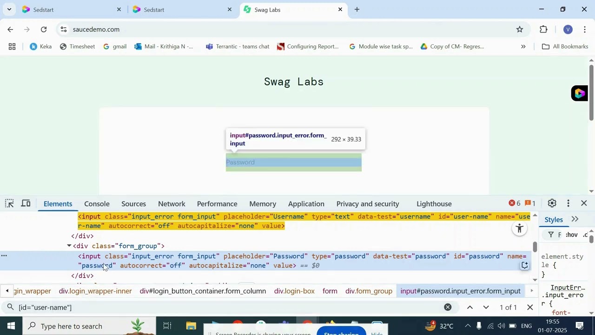Screen dimensions: 595x335
Task: Open the tab search dropdown
Action: point(9,9)
